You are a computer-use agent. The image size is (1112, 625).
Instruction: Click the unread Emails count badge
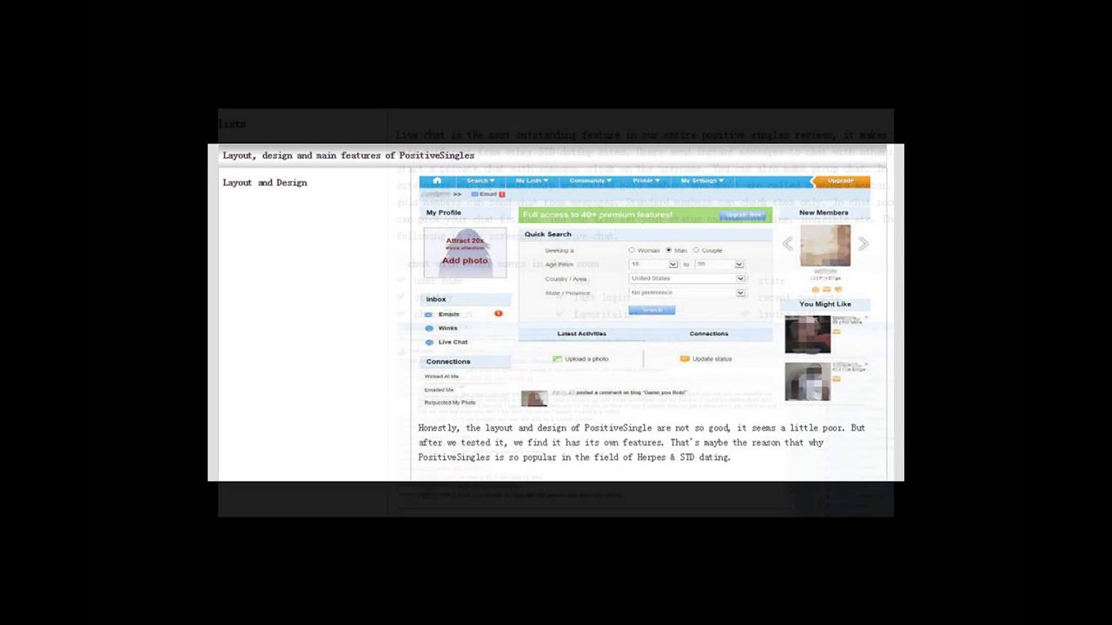pos(499,313)
